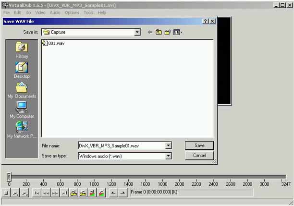Image resolution: width=294 pixels, height=206 pixels.
Task: Open the History place in sidebar
Action: (22, 50)
